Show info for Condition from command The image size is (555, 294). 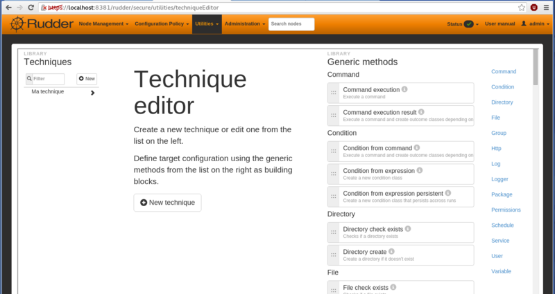pos(417,147)
